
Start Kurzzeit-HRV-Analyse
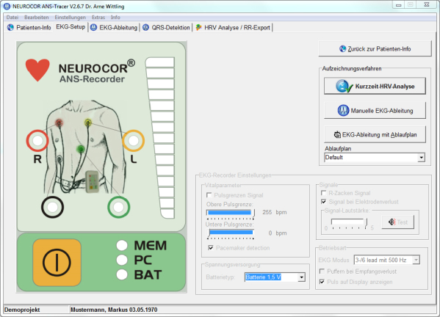tap(375, 86)
